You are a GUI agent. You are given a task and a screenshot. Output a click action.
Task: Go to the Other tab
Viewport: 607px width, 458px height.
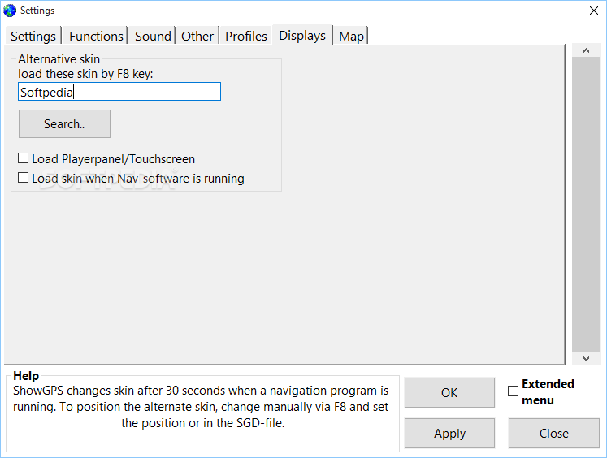coord(197,37)
